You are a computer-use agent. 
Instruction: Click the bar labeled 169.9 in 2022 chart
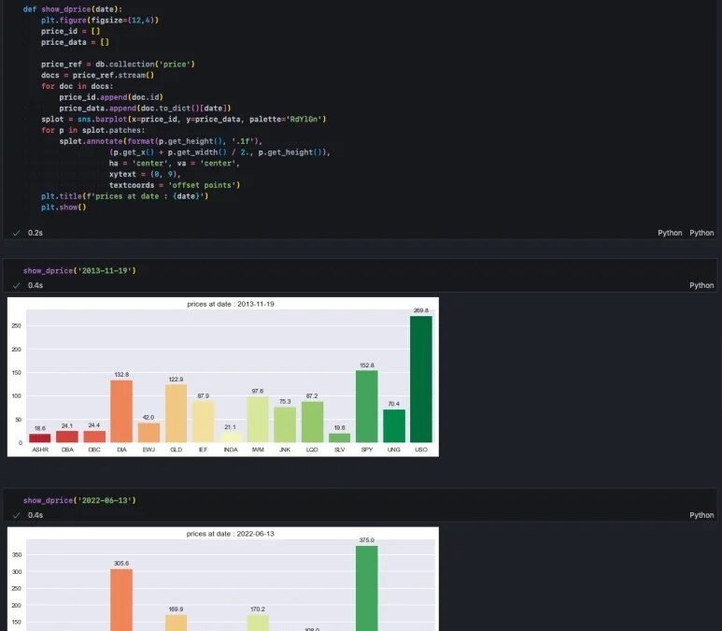click(176, 624)
